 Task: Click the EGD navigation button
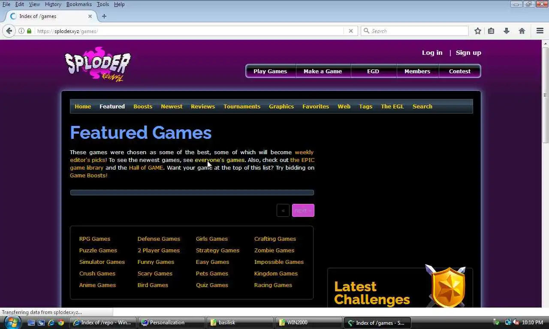[373, 71]
